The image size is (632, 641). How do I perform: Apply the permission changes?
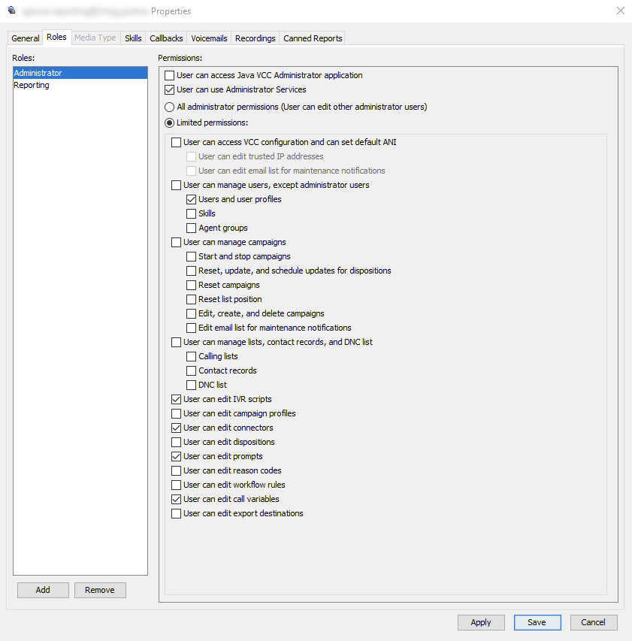coord(481,622)
